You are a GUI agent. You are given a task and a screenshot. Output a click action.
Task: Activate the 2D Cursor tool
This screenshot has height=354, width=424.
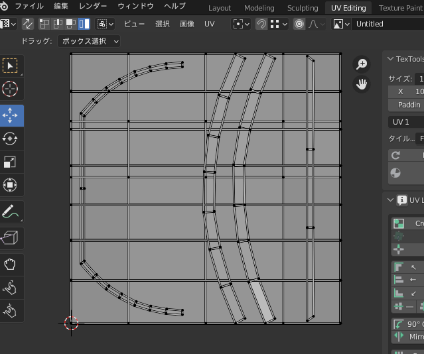point(10,89)
